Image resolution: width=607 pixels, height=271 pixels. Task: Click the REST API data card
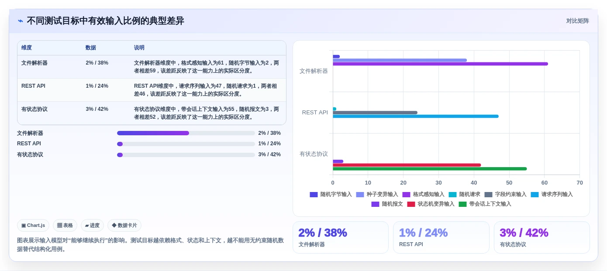point(441,237)
